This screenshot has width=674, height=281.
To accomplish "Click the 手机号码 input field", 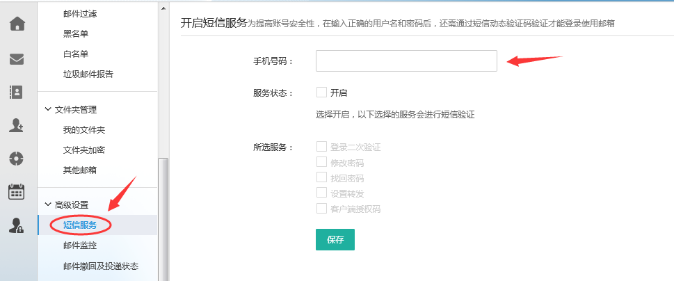I will tap(406, 61).
